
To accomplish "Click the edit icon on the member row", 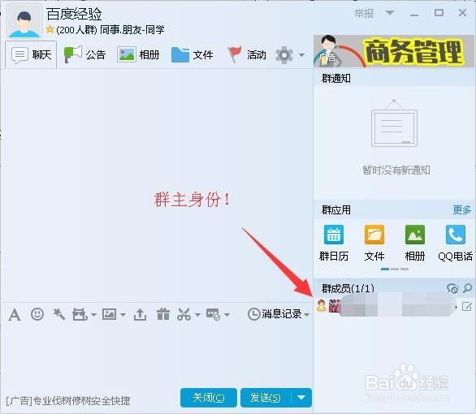I will [466, 306].
